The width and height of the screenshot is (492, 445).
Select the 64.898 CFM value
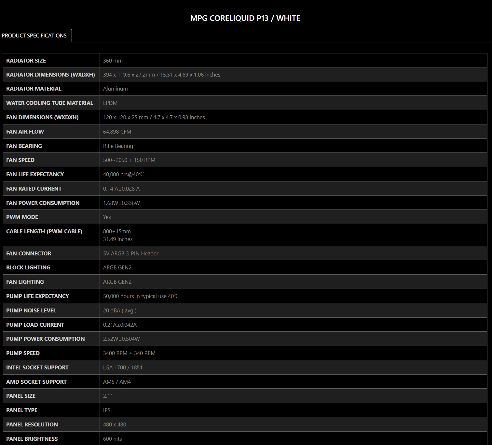point(117,132)
